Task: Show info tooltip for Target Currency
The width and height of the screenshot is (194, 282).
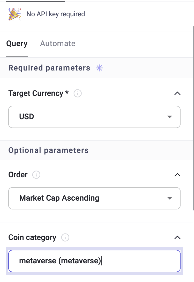Action: (x=78, y=93)
